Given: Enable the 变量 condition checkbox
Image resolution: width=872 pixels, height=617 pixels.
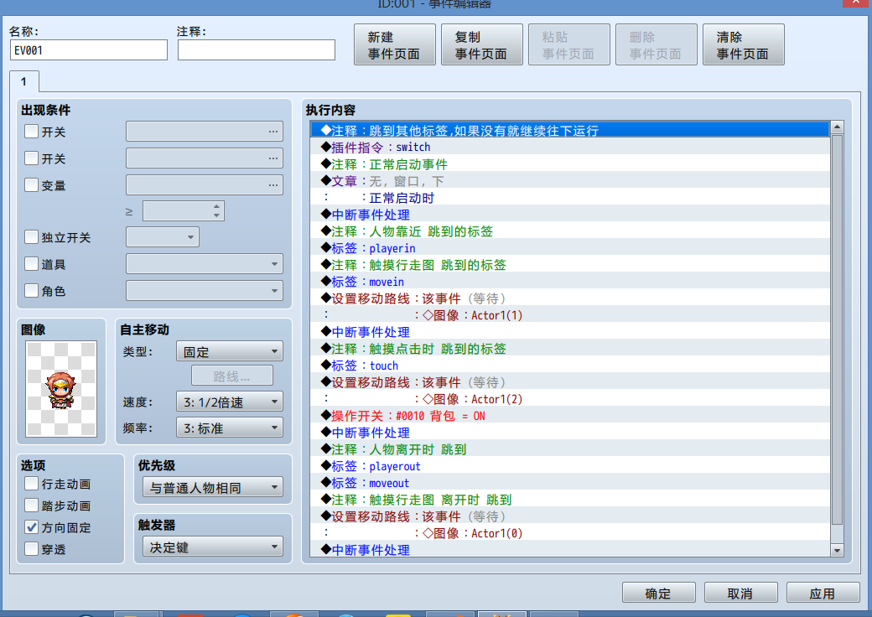Looking at the screenshot, I should click(32, 185).
